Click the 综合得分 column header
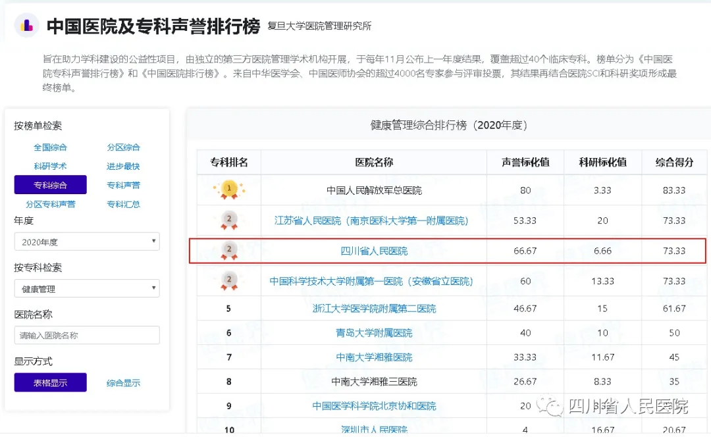This screenshot has height=437, width=711. point(674,163)
